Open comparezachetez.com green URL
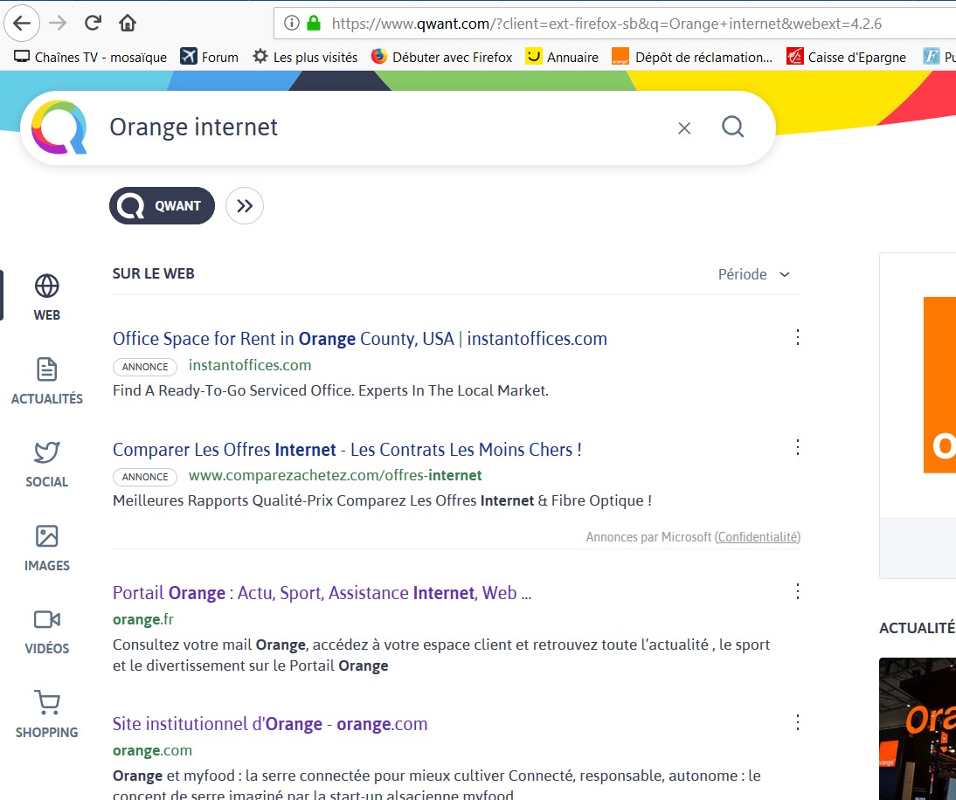 (x=335, y=475)
